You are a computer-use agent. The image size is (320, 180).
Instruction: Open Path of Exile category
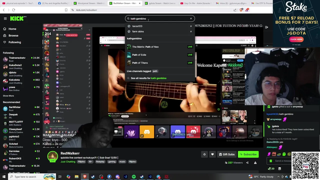(160, 55)
